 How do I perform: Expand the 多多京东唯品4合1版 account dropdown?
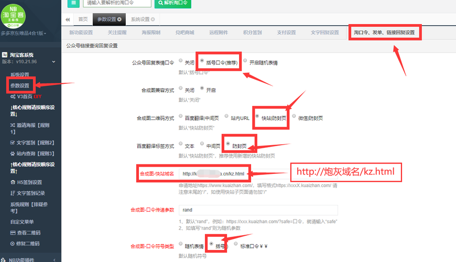click(x=23, y=34)
